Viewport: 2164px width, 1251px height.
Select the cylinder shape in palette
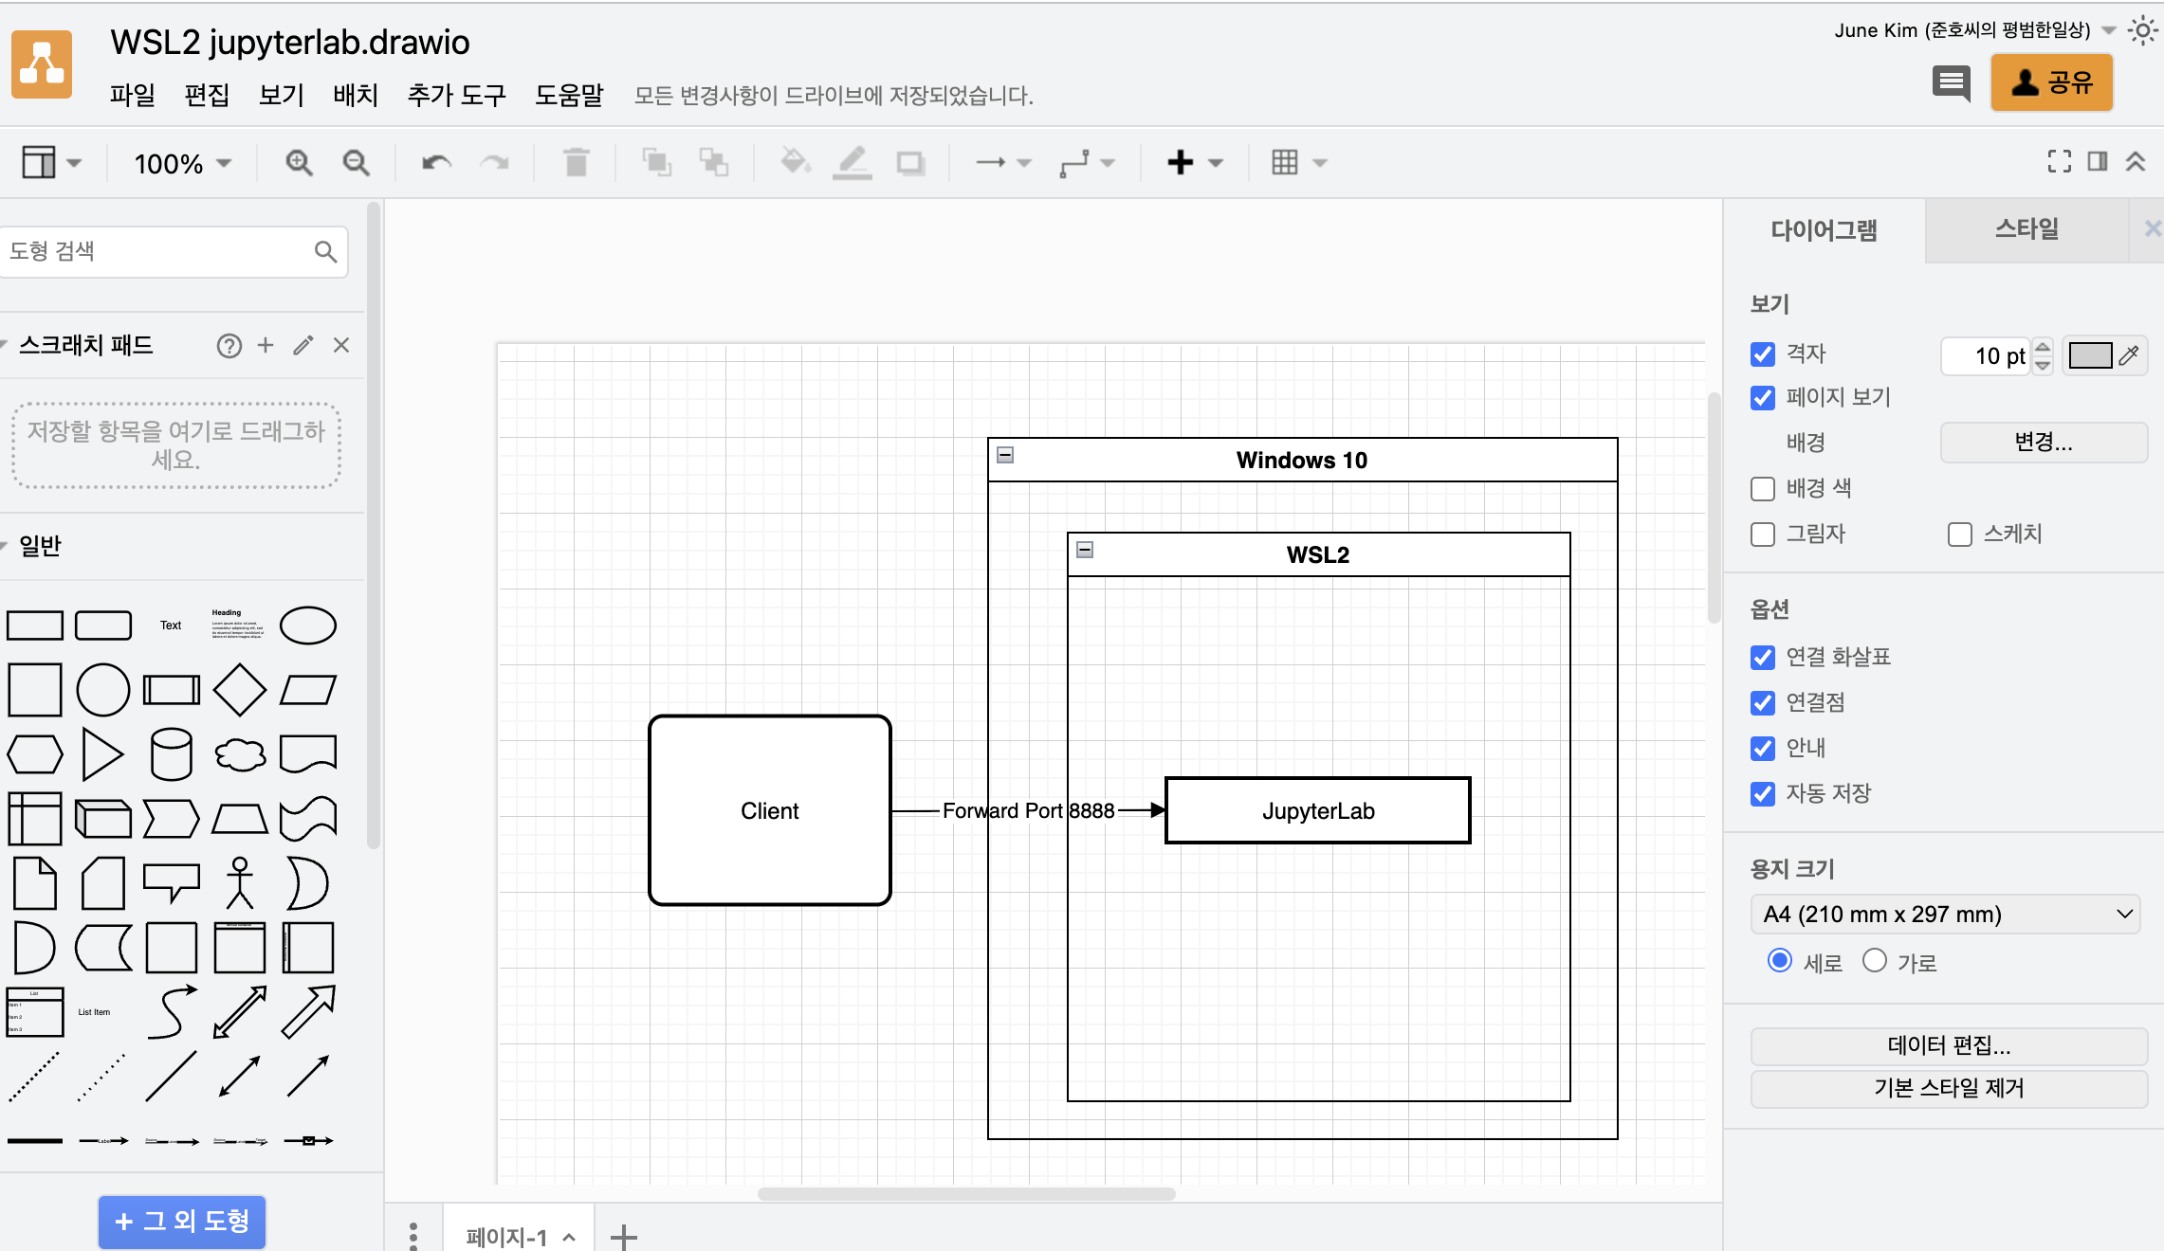tap(172, 754)
